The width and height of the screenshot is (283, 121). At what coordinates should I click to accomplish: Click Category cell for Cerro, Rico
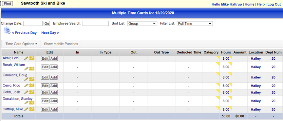tap(211, 86)
